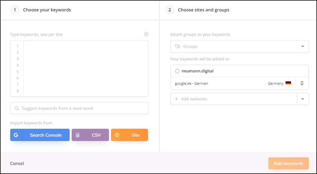Click the orange help question mark icon
This screenshot has width=317, height=174.
point(146,34)
